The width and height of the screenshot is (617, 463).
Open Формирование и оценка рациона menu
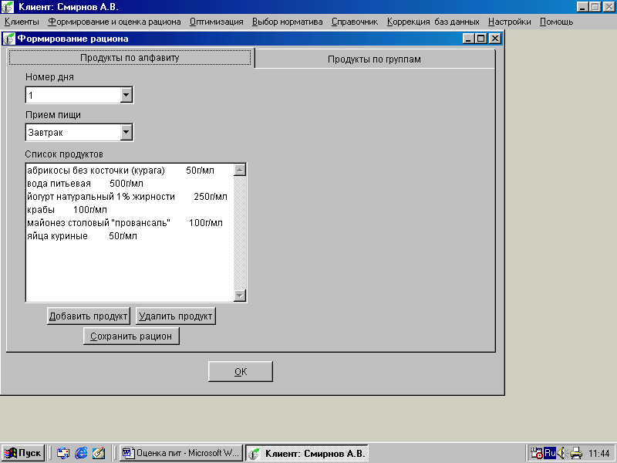[114, 22]
